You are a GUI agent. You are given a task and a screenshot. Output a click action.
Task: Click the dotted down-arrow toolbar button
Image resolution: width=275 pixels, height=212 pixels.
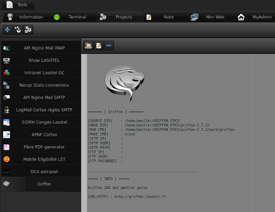pyautogui.click(x=18, y=30)
